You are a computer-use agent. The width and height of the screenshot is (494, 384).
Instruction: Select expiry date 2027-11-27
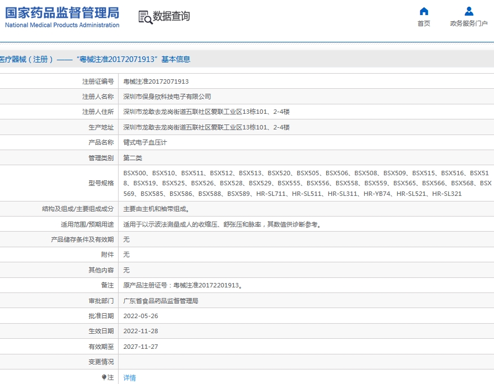click(x=140, y=347)
